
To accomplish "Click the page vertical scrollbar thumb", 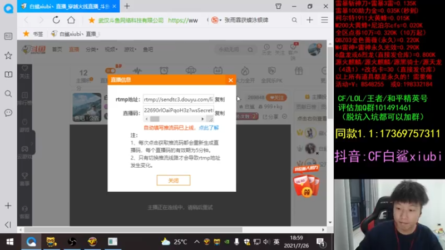I will coord(330,82).
